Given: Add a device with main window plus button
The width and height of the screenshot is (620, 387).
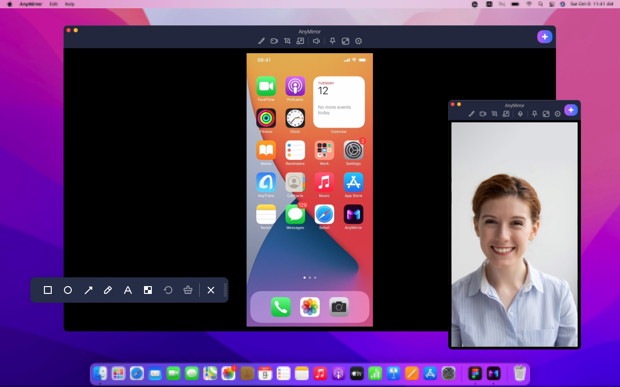Looking at the screenshot, I should [545, 37].
